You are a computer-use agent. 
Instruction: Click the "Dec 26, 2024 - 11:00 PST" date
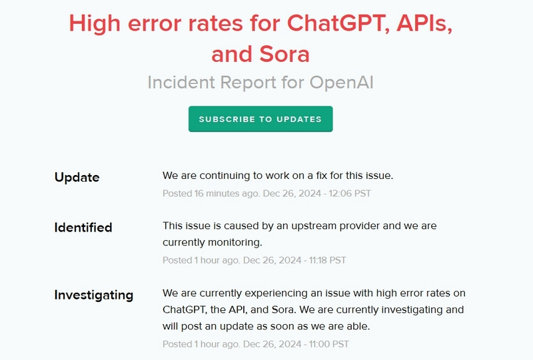tap(296, 344)
